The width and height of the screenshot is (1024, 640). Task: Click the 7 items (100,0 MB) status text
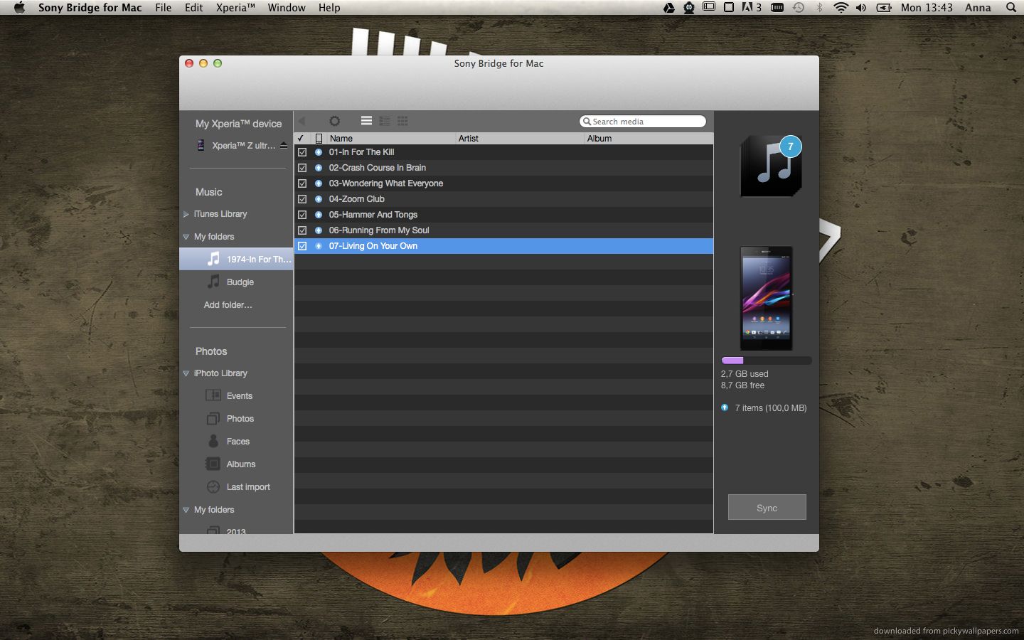[x=771, y=408]
